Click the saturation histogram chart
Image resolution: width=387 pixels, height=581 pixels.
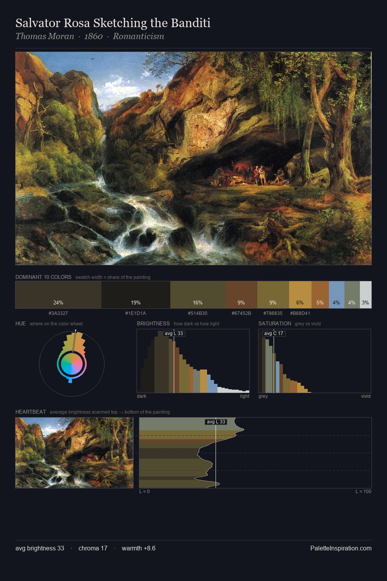coord(315,361)
